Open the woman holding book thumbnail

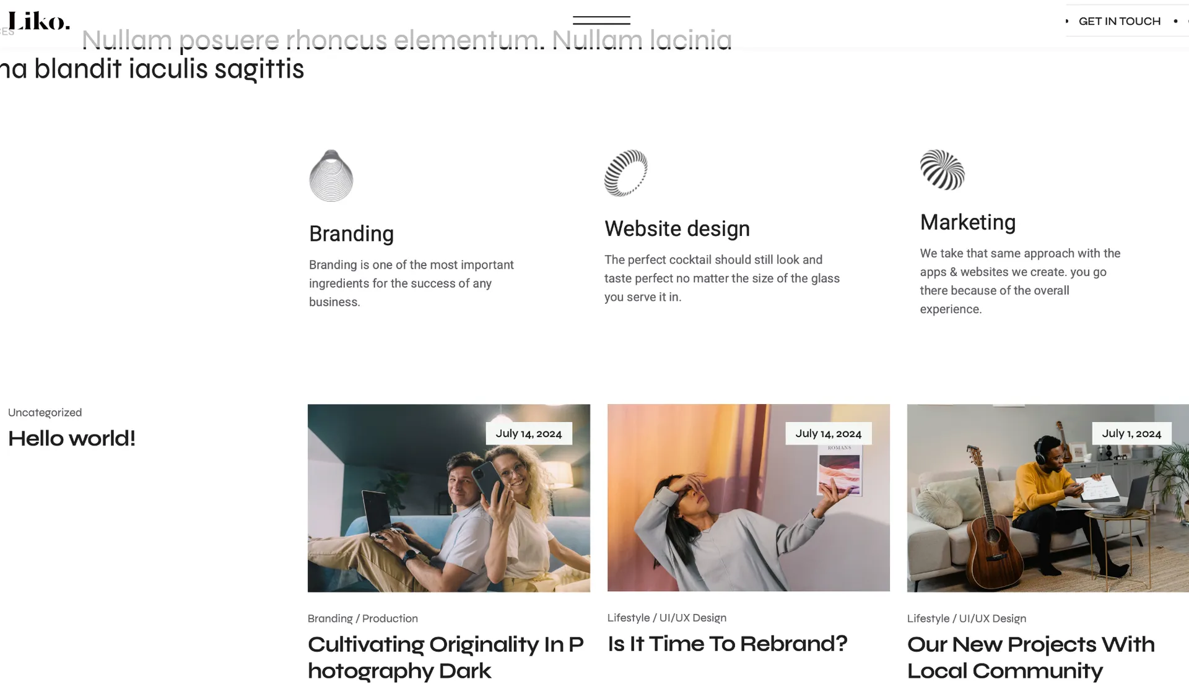coord(748,498)
